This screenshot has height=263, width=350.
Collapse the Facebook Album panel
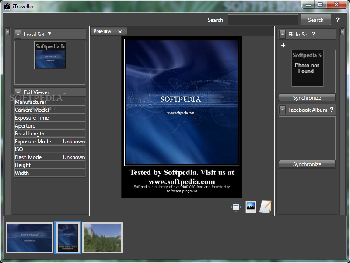coord(282,110)
